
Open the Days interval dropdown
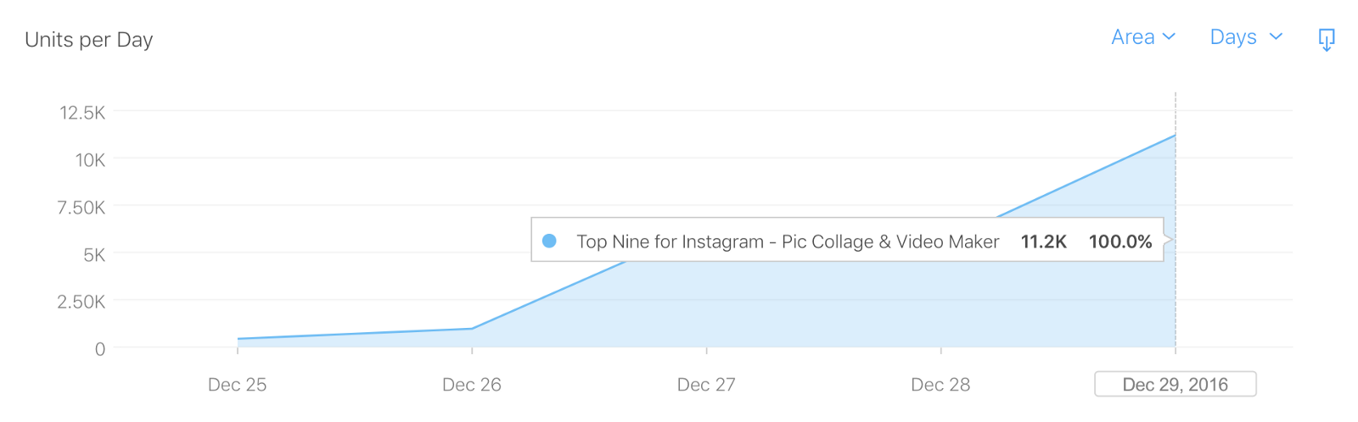click(x=1233, y=37)
